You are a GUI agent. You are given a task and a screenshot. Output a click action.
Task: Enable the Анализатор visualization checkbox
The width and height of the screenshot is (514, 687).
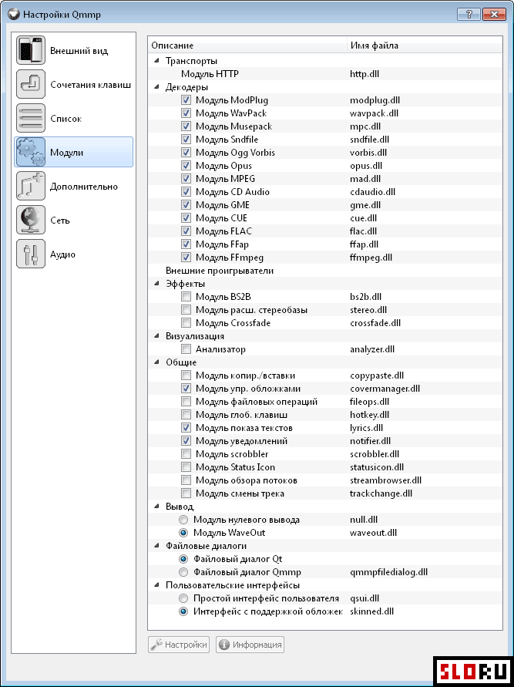tap(186, 349)
